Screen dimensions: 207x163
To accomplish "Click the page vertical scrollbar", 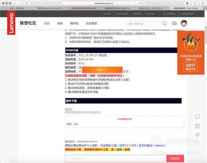I will point(206,35).
